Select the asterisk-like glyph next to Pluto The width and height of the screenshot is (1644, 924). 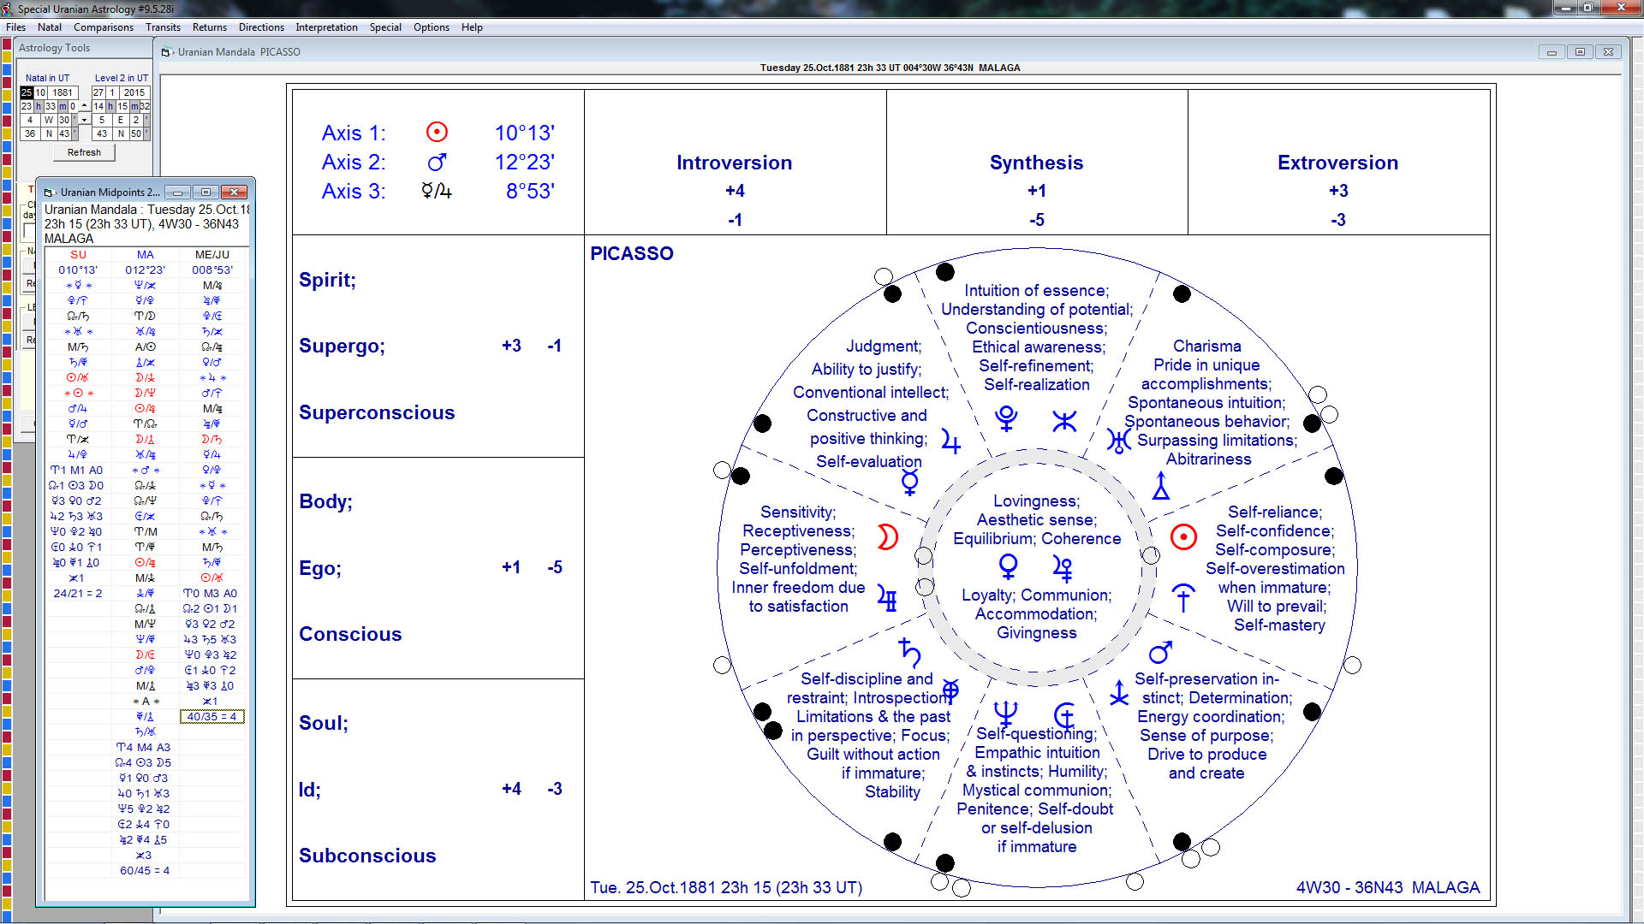point(1064,421)
